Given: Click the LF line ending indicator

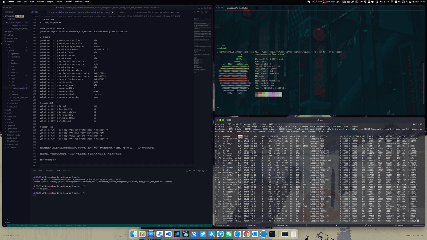Looking at the screenshot, I should 186,226.
